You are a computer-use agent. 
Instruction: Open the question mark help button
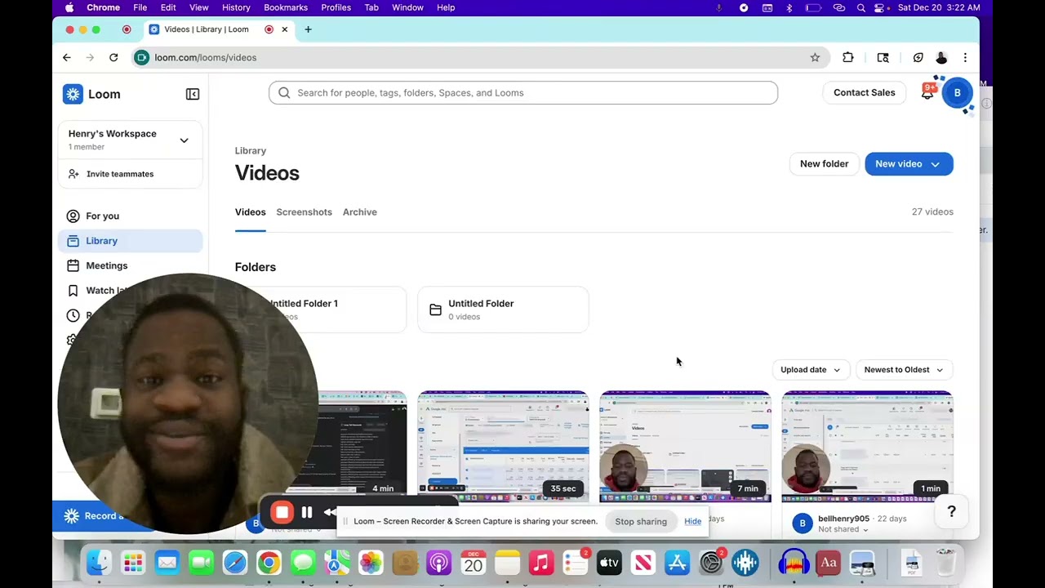(951, 511)
